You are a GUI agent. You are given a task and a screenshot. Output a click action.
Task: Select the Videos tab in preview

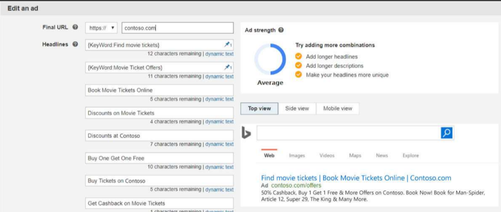[x=327, y=155]
